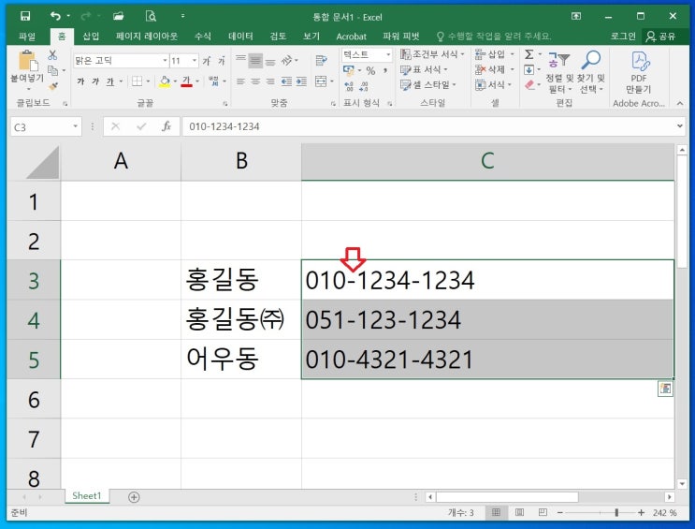Switch to 삽입 ribbon tab
695x529 pixels.
pyautogui.click(x=91, y=37)
